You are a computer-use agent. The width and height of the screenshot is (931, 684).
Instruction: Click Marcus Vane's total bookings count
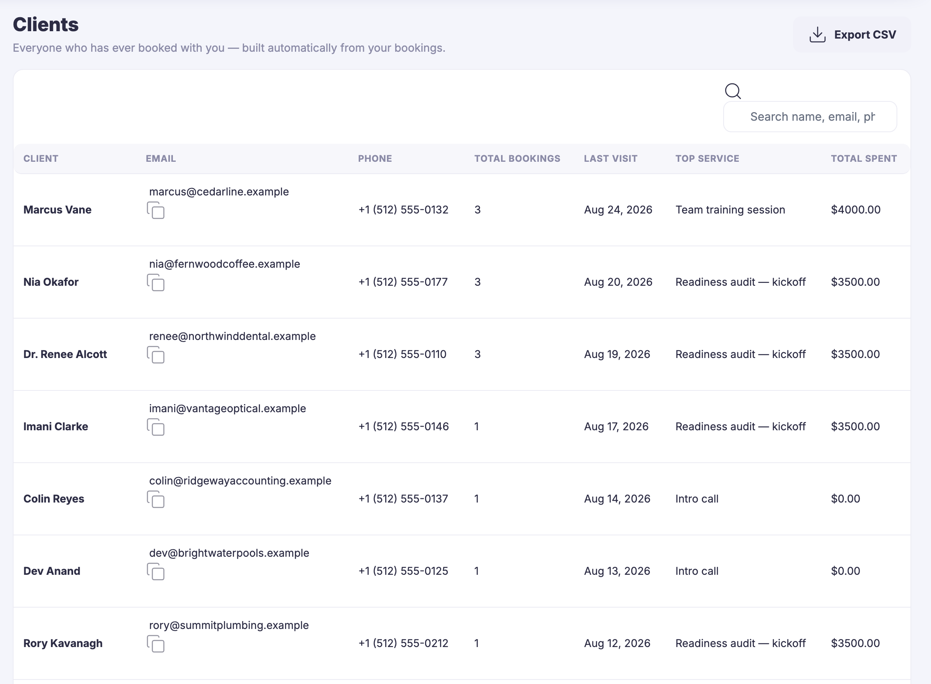478,210
